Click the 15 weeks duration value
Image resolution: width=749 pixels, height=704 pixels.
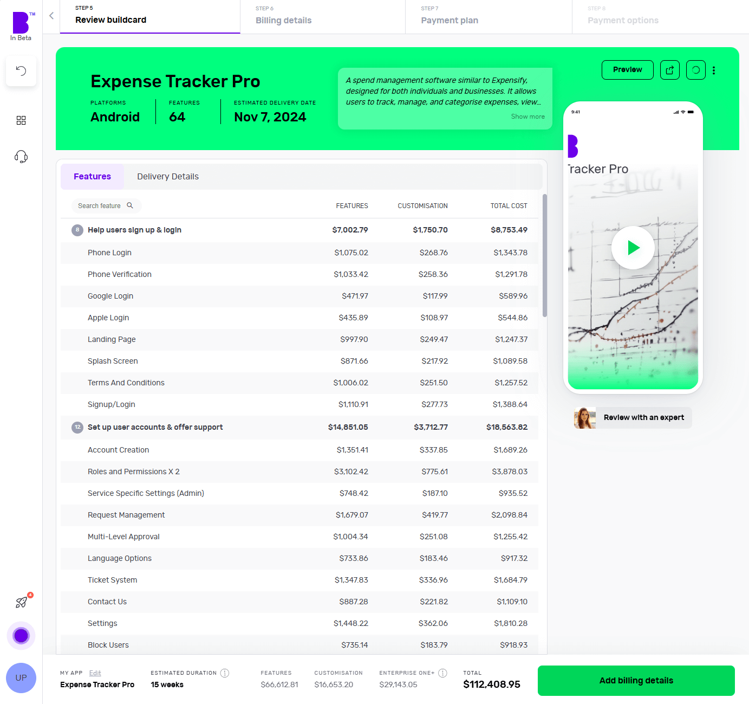click(167, 685)
